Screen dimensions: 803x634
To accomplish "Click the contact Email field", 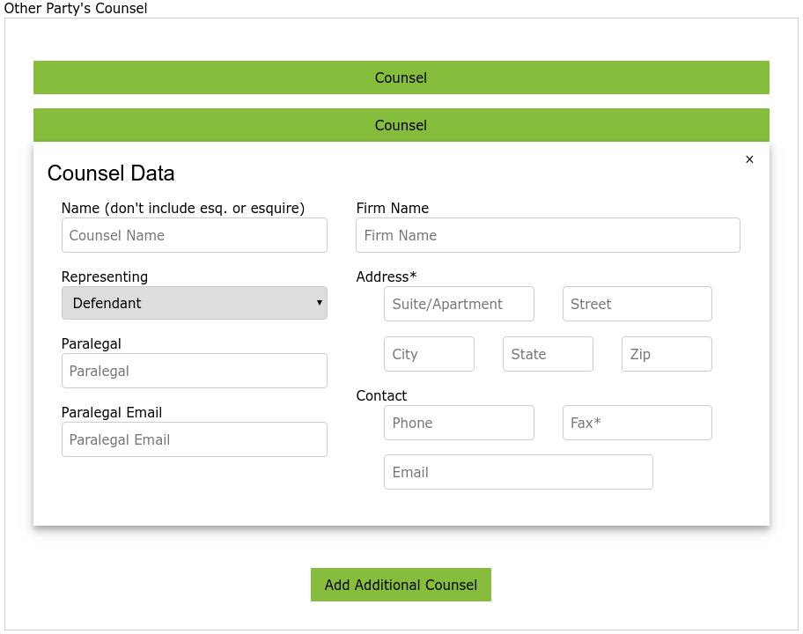I will (x=518, y=472).
